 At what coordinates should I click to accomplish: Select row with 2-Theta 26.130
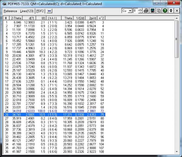[54, 74]
